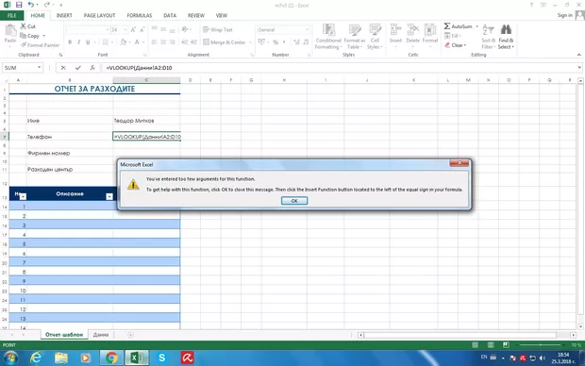Open the filter dropdown on Описание column
Viewport: 585px width, 366px height.
109,196
